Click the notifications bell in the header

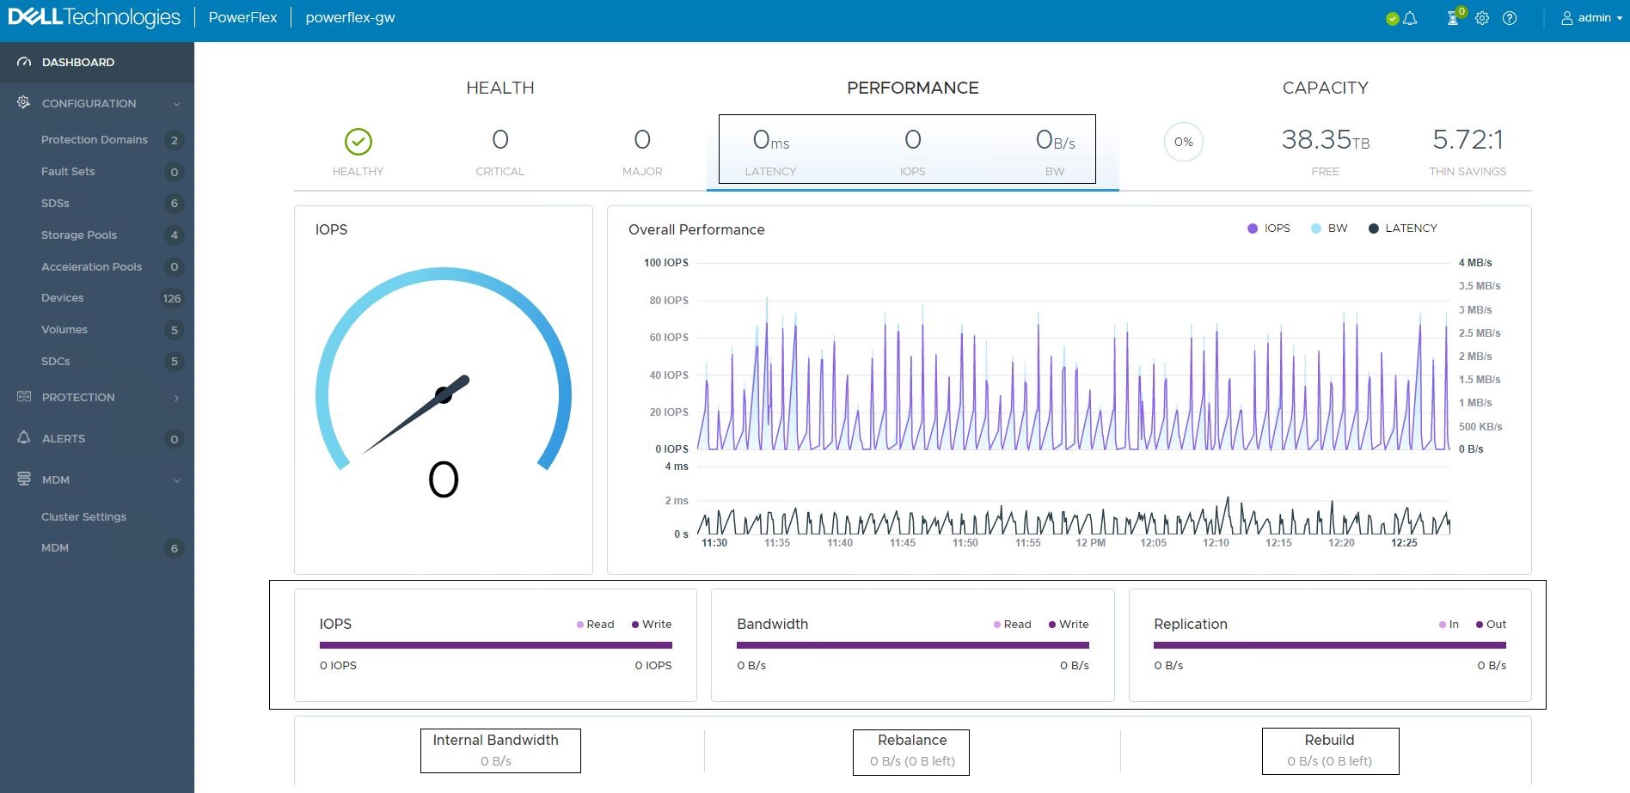(x=1408, y=18)
